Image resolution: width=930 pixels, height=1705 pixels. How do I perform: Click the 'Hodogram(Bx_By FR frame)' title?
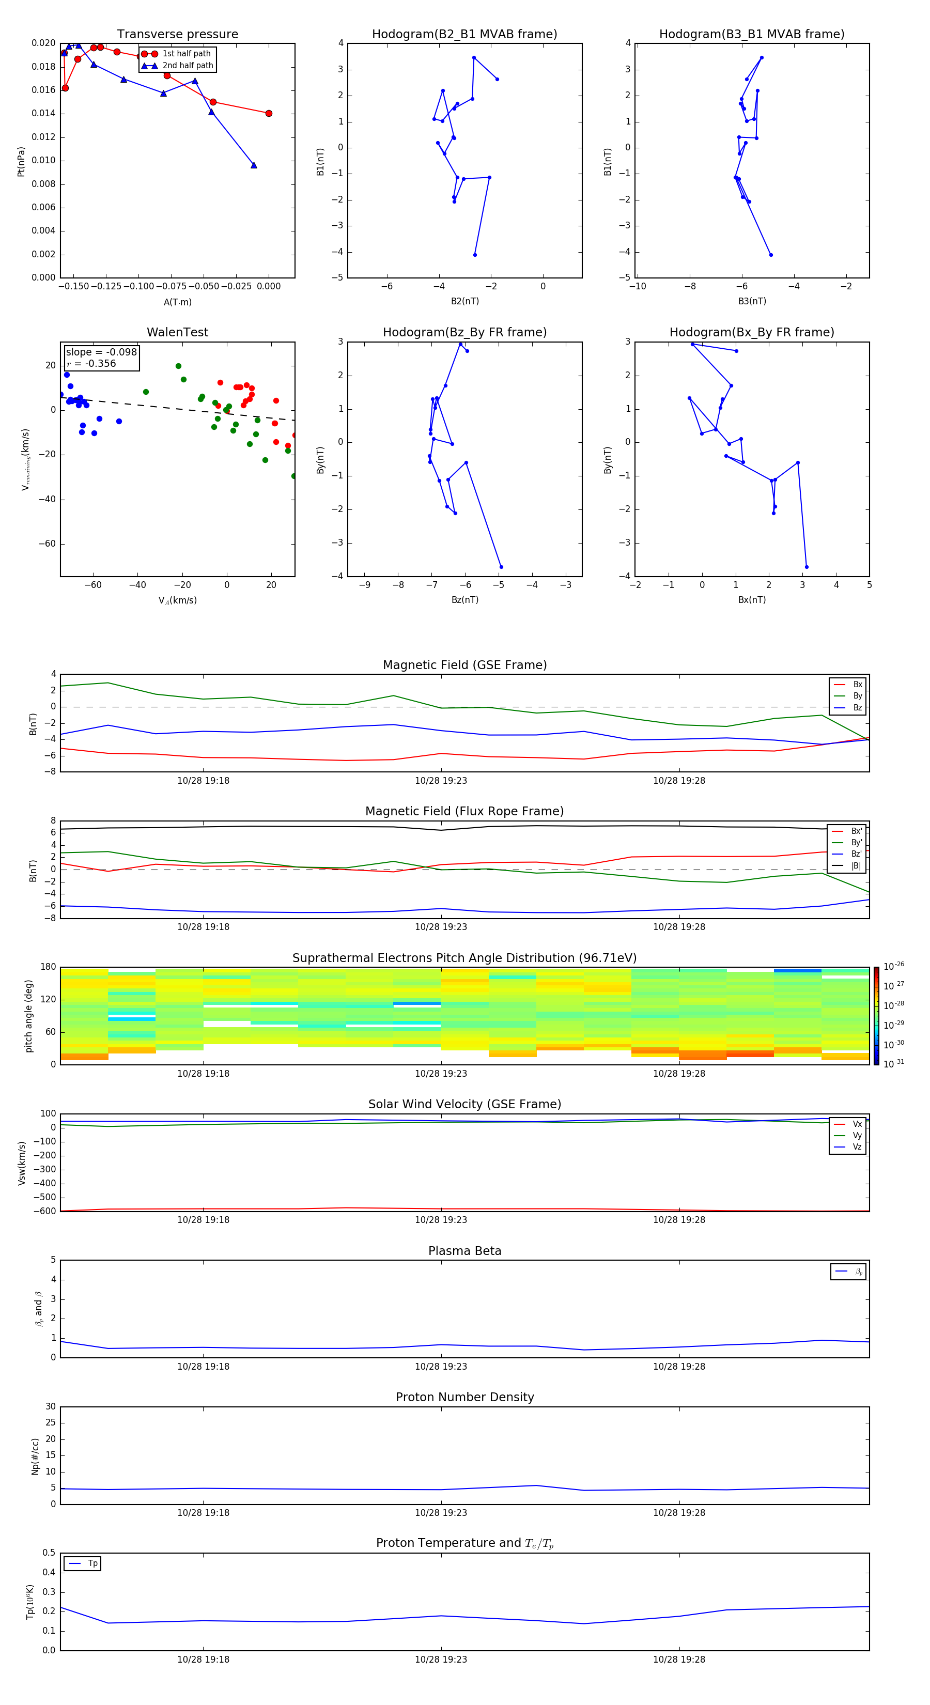coord(752,332)
